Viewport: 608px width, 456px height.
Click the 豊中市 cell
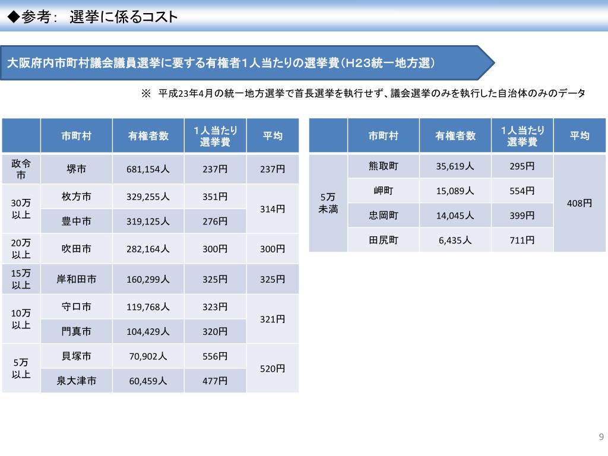point(77,221)
